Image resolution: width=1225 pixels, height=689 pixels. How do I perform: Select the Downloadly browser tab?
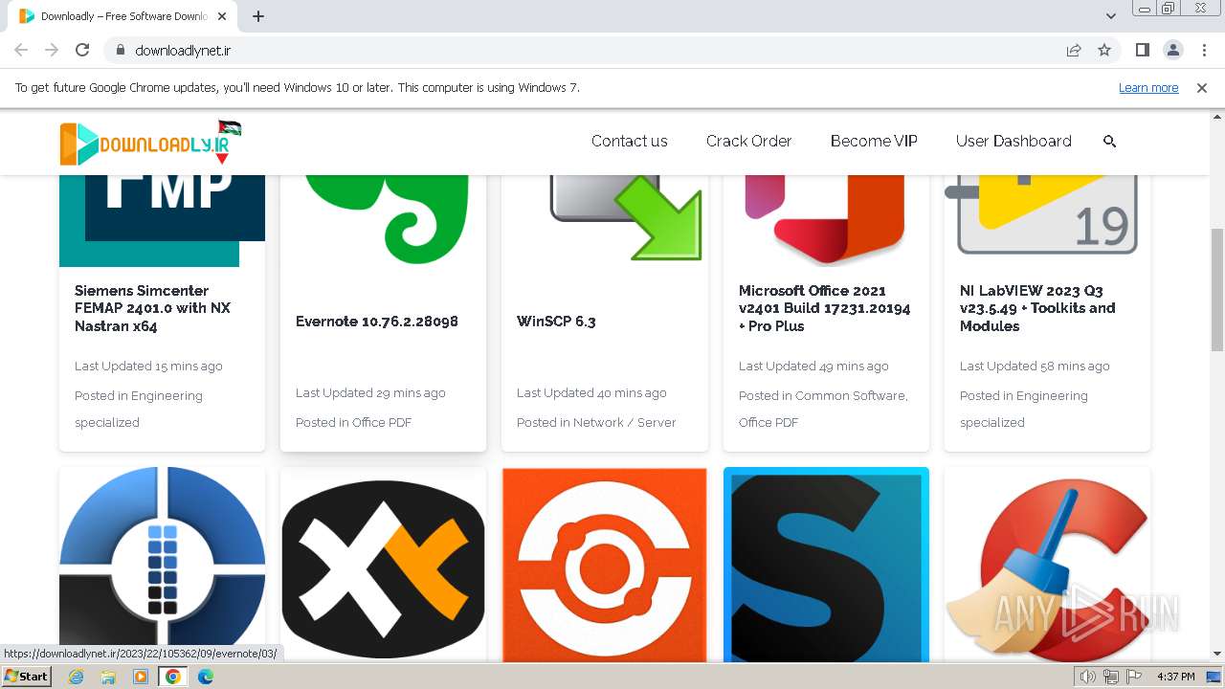(x=124, y=16)
